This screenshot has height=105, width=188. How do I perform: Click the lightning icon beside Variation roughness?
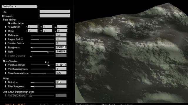pos(5,69)
